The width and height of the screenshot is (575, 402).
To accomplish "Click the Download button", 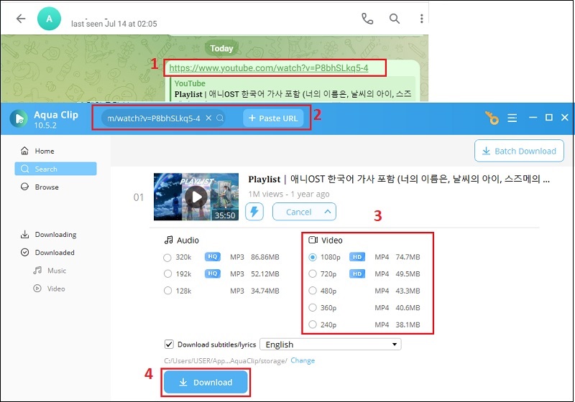I will tap(206, 382).
